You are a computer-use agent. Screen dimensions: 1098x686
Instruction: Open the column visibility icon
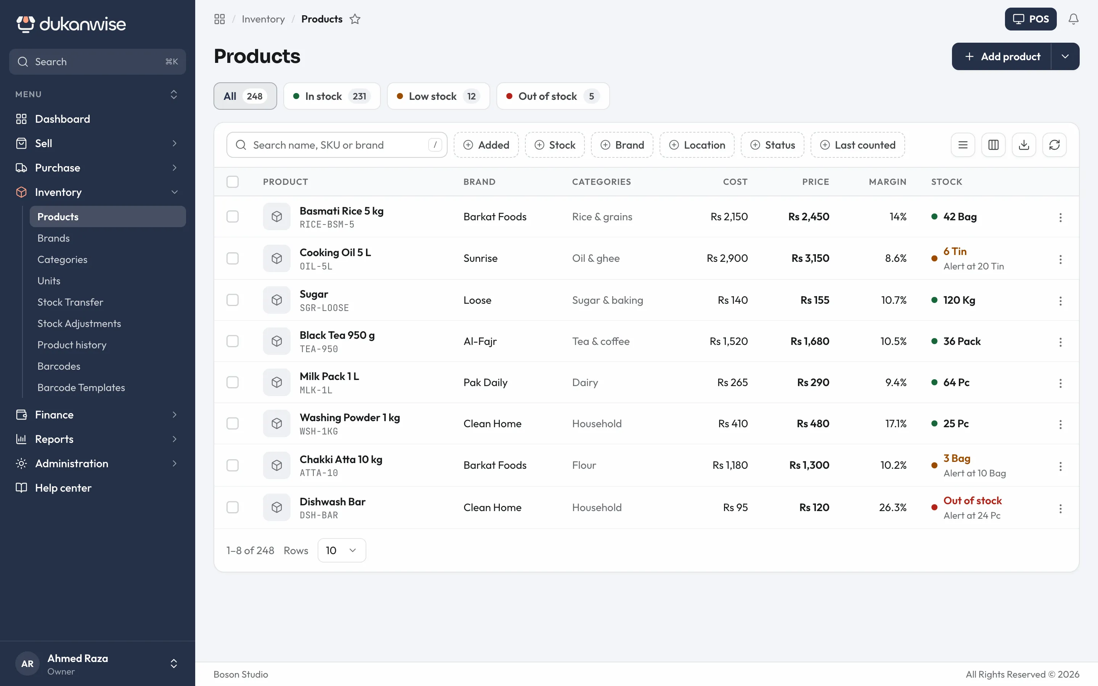[993, 145]
